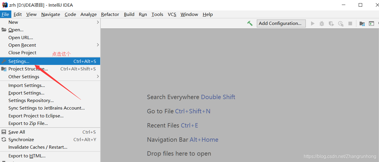Image resolution: width=379 pixels, height=162 pixels.
Task: Select Export to Zip File...
Action: coord(50,123)
